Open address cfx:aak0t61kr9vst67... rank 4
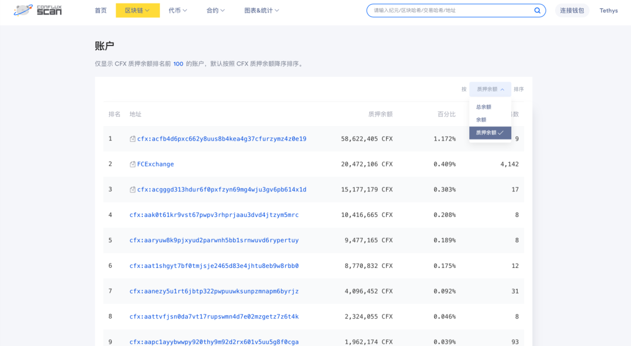This screenshot has height=346, width=631. click(214, 215)
